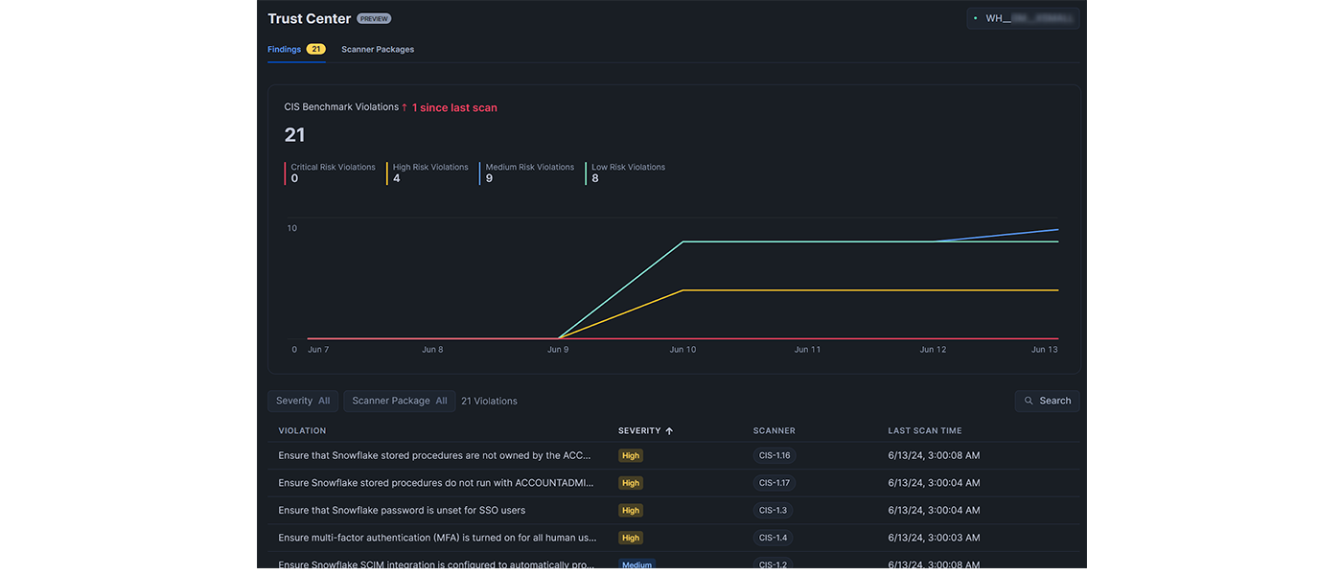
Task: Click the 3:00:03 AM last scan time
Action: click(934, 538)
